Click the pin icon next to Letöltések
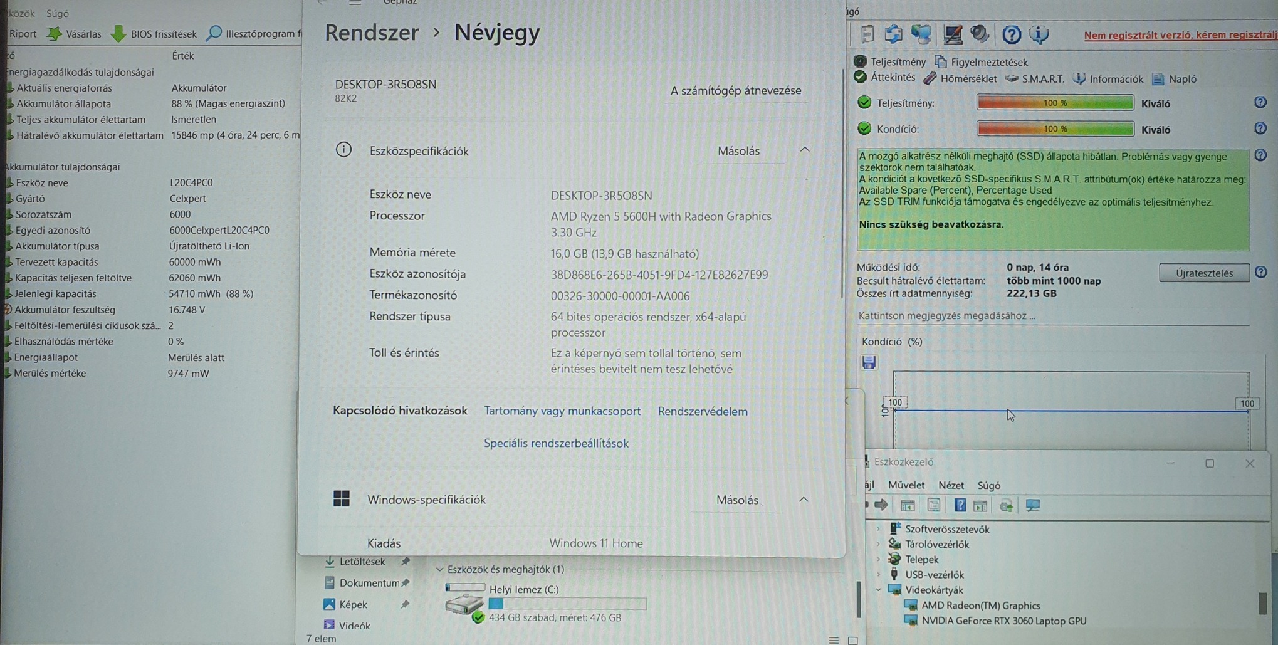1278x645 pixels. (x=406, y=561)
